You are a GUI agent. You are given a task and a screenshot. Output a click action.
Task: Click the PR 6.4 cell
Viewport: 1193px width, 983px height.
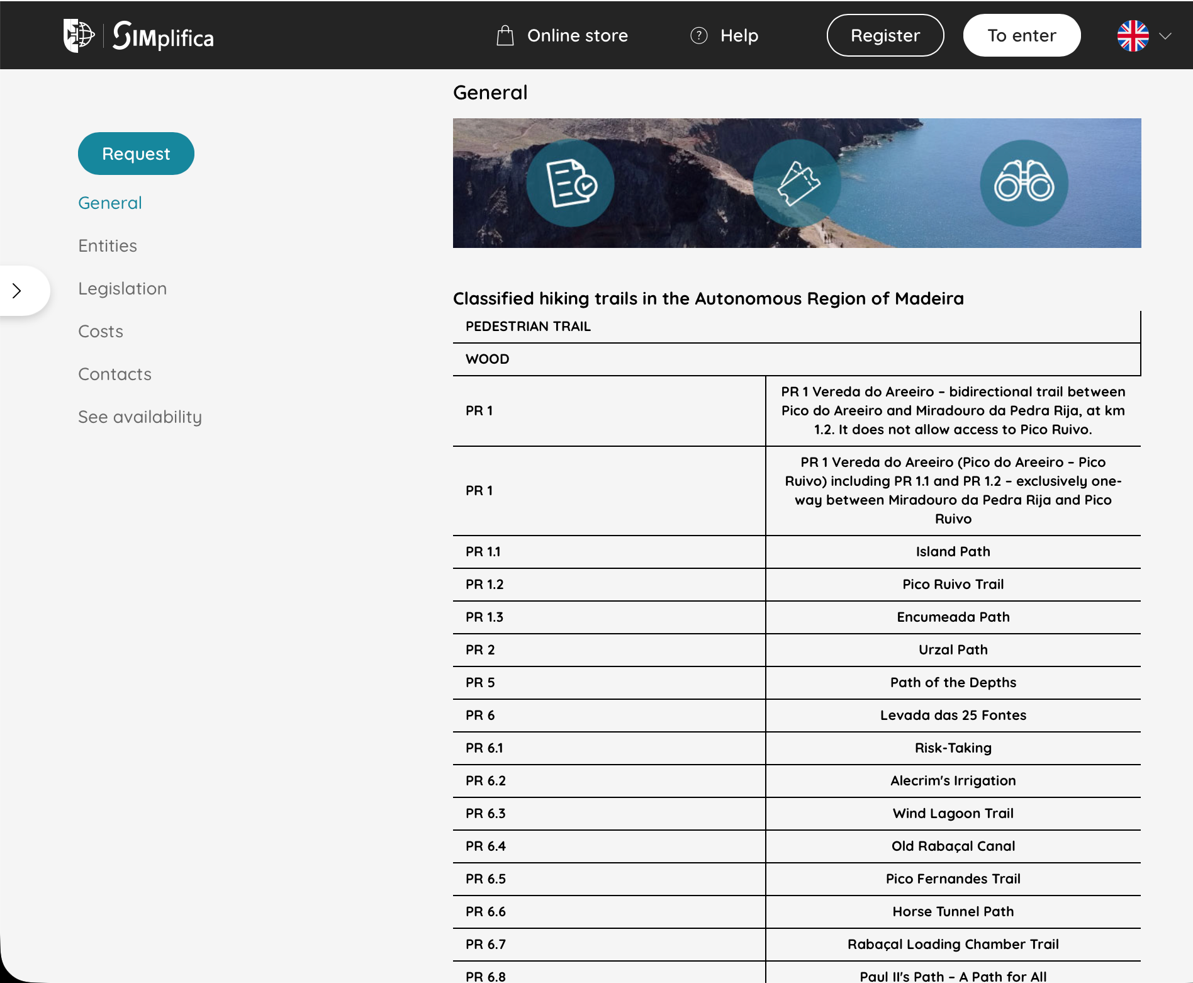pos(609,846)
